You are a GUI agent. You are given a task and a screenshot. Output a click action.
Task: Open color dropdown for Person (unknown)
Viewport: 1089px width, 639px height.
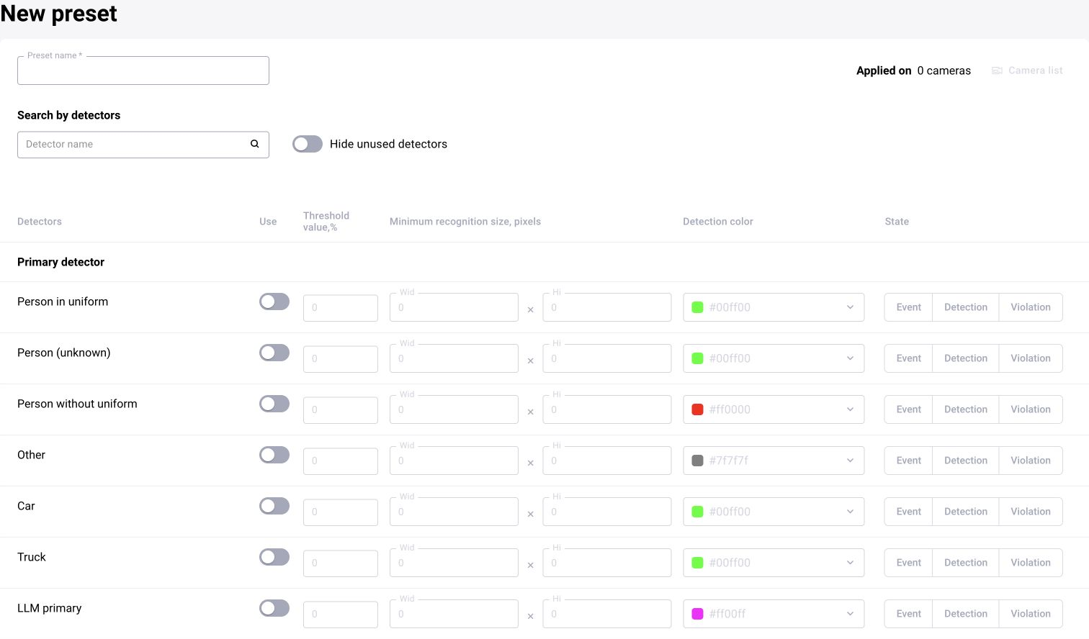(x=774, y=358)
